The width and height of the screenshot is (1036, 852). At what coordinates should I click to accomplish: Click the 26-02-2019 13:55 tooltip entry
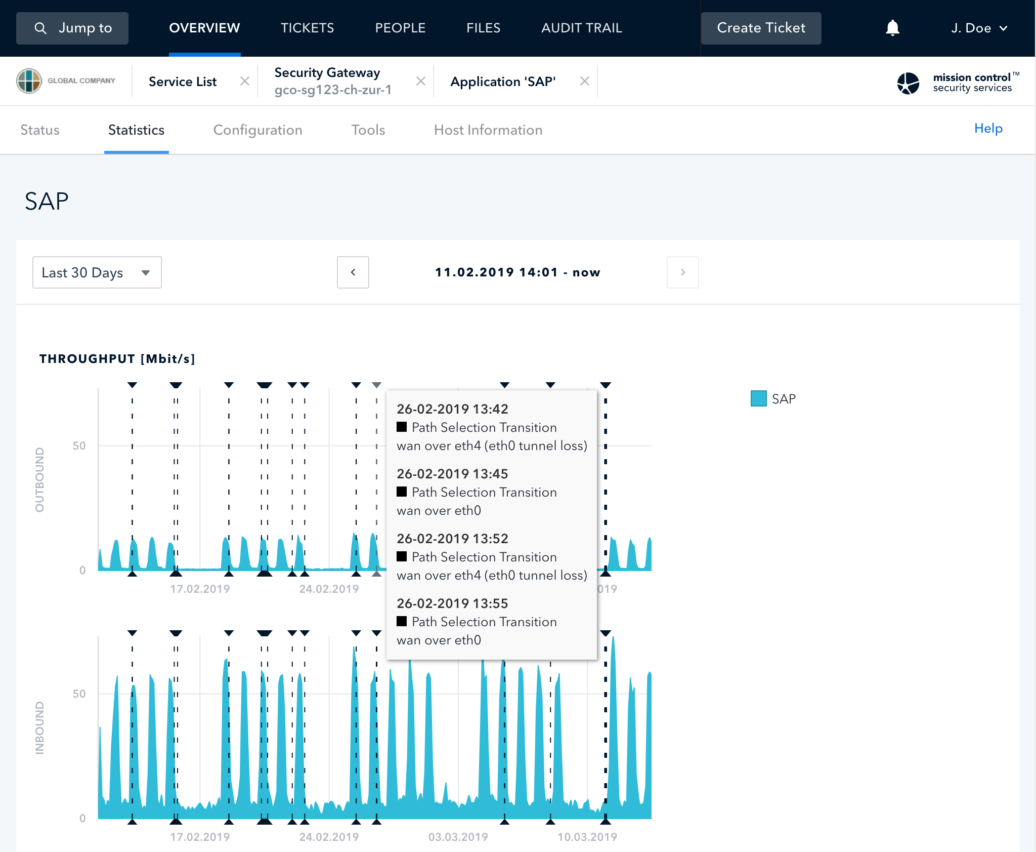pos(477,622)
